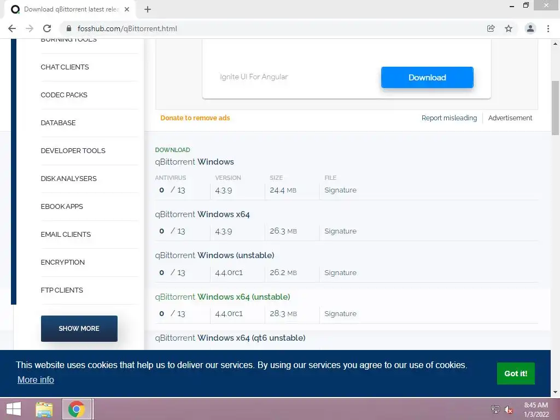Viewport: 560px width, 420px height.
Task: Click the browser forward arrow
Action: [30, 28]
